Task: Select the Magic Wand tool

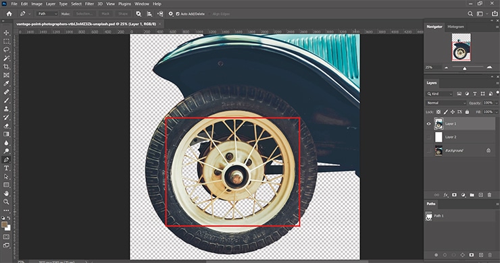Action: 6,58
